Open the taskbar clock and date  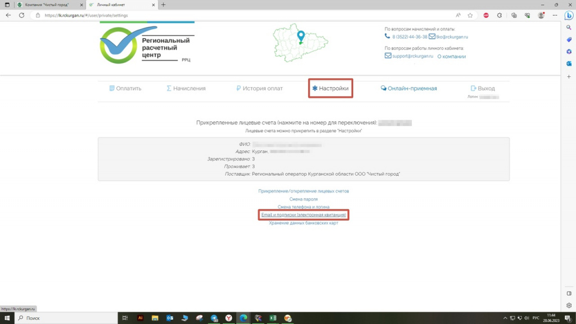pyautogui.click(x=551, y=318)
